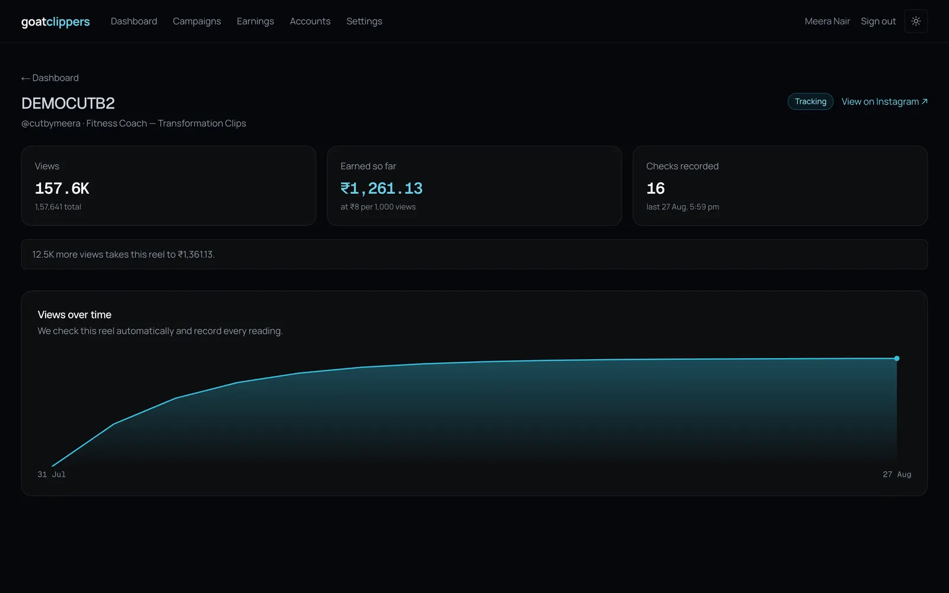Click the Earned so far label
Screen dimensions: 949x593
(368, 166)
